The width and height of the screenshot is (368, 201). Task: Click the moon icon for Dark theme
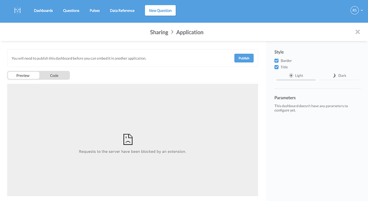(334, 76)
